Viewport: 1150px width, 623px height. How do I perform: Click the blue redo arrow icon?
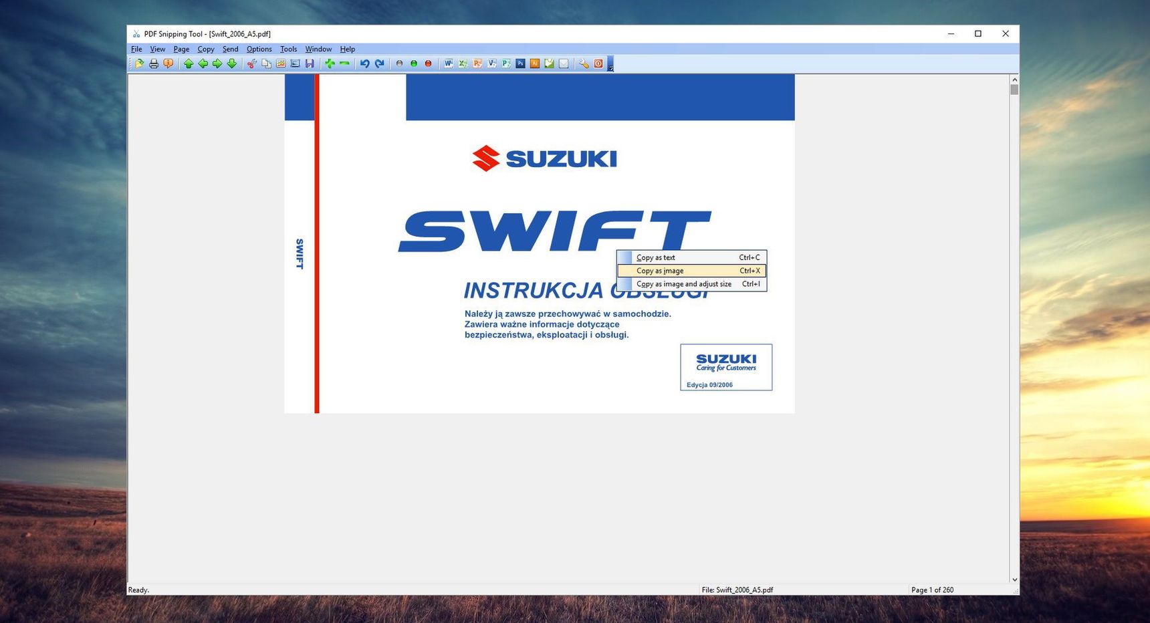coord(379,64)
